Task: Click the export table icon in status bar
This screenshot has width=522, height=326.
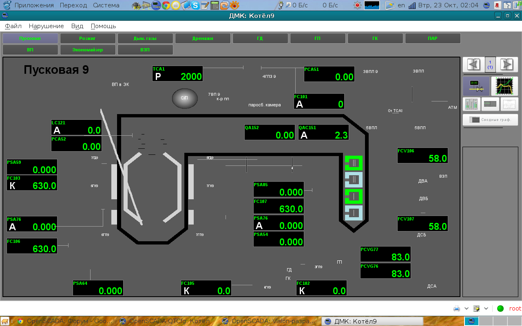Action: (x=476, y=308)
